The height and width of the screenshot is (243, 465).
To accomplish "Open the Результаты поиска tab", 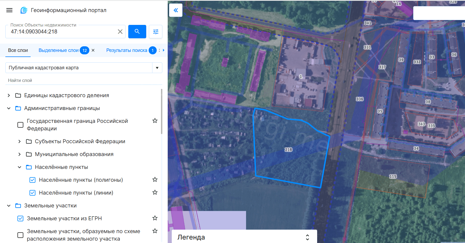I will (x=127, y=50).
